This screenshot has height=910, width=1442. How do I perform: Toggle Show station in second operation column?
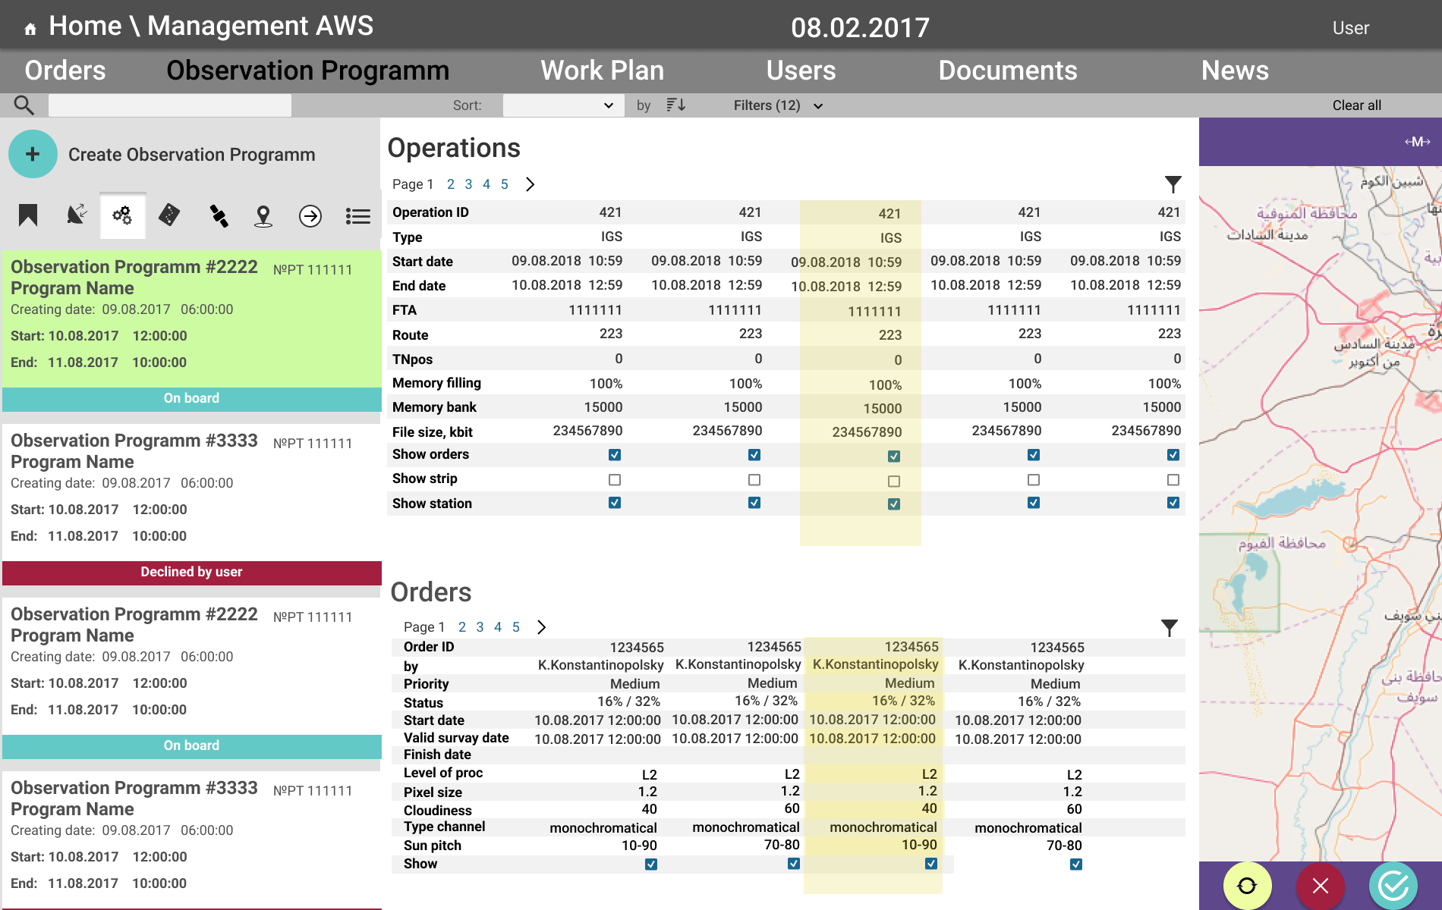pos(754,503)
